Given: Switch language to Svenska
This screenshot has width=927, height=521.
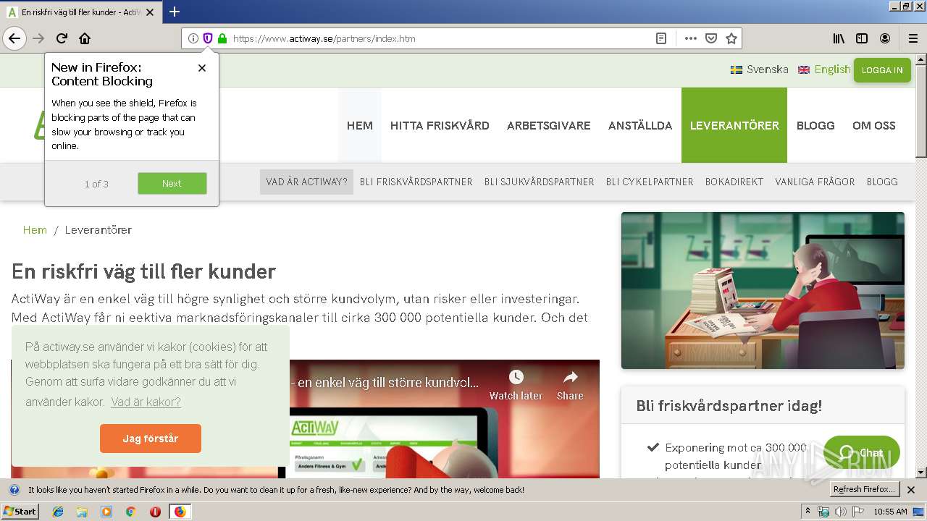Looking at the screenshot, I should (760, 69).
